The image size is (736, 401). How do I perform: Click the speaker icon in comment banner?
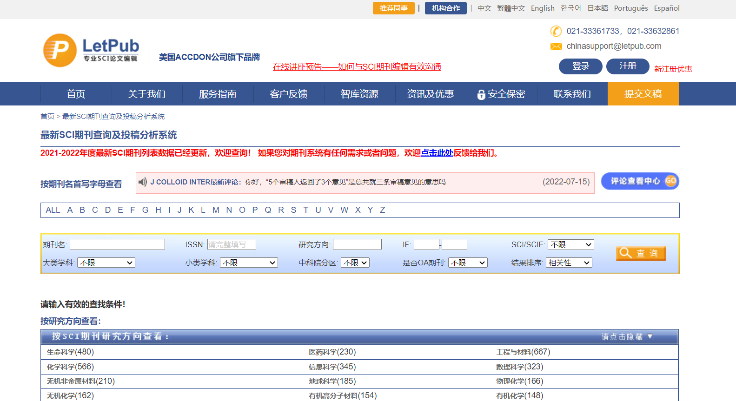pos(143,182)
